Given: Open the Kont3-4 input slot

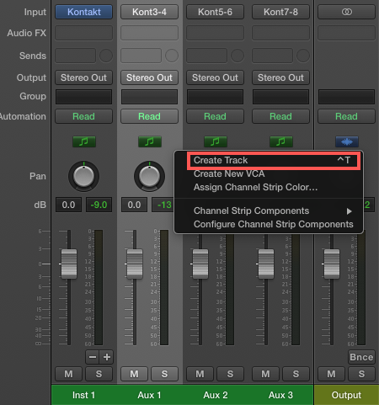Looking at the screenshot, I should (x=150, y=12).
